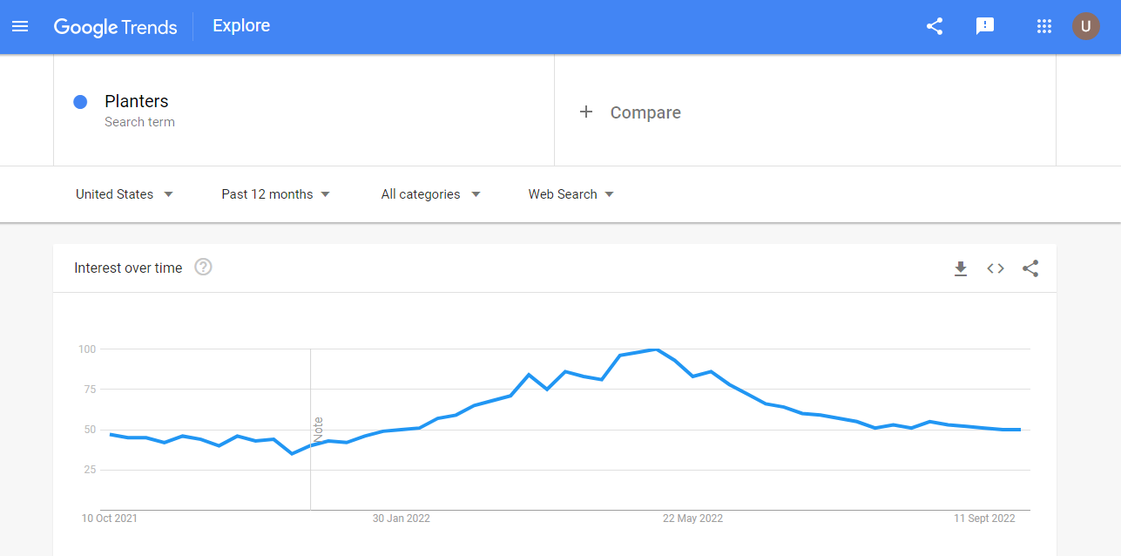Share the Interest over time chart
The image size is (1121, 556).
[x=1030, y=268]
